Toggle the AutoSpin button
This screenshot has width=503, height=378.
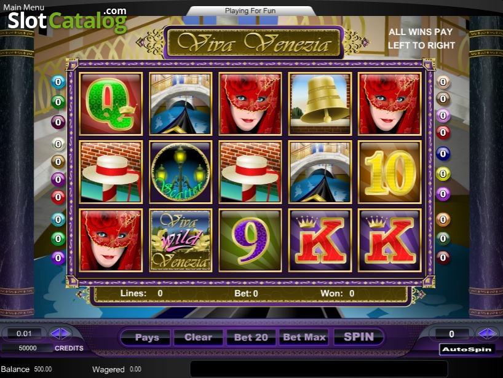coord(467,350)
